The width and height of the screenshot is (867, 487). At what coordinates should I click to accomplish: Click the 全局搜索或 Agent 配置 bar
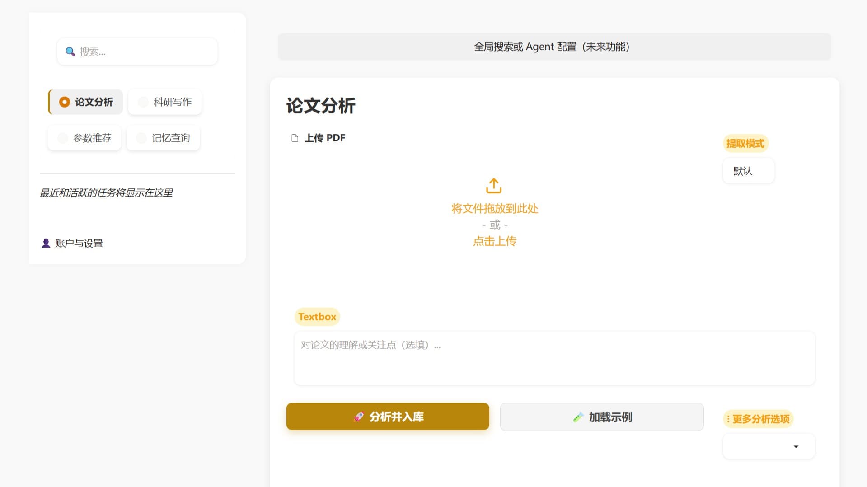point(554,47)
